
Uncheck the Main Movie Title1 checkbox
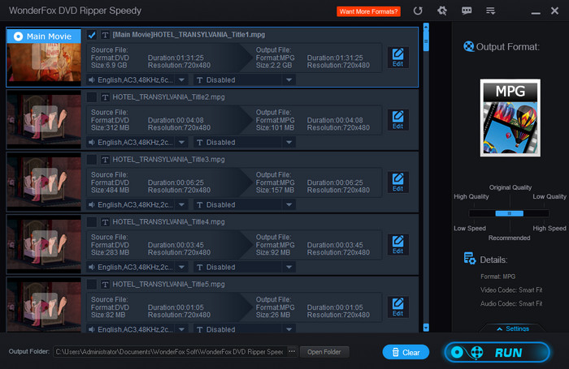[x=92, y=35]
